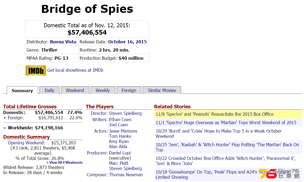Click the 10/25 'Jem', 'Kasbah' & 'Witch Hunter' story
This screenshot has height=182, width=304.
tap(227, 147)
